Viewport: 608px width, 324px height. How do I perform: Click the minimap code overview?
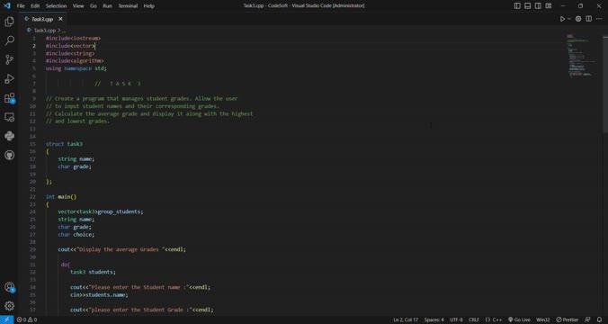582,57
